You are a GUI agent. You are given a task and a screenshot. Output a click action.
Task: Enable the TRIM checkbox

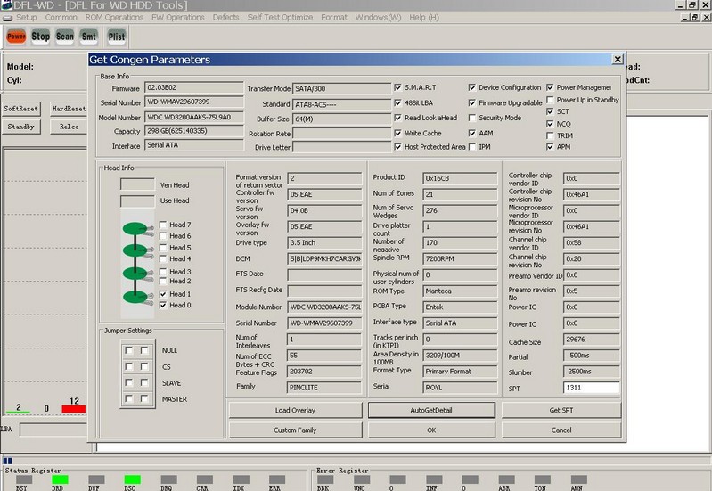pos(550,135)
